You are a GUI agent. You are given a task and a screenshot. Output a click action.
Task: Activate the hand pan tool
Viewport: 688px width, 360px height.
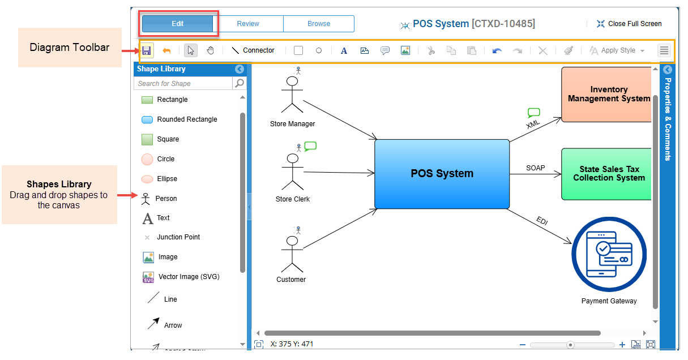tap(210, 50)
